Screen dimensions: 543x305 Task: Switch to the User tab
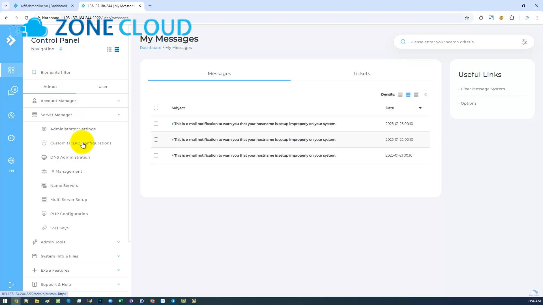coord(103,86)
